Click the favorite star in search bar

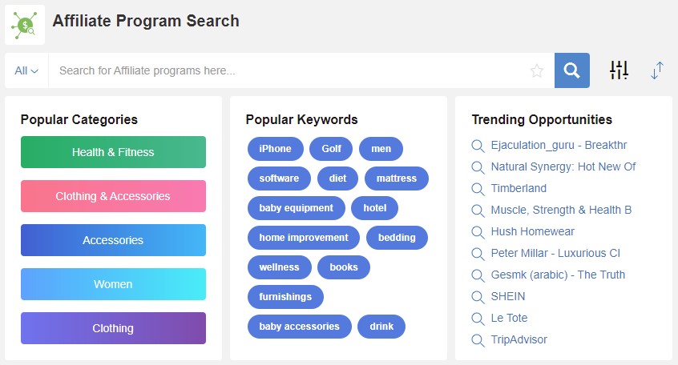click(537, 70)
